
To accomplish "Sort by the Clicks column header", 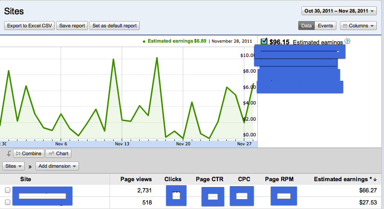I will click(x=173, y=179).
